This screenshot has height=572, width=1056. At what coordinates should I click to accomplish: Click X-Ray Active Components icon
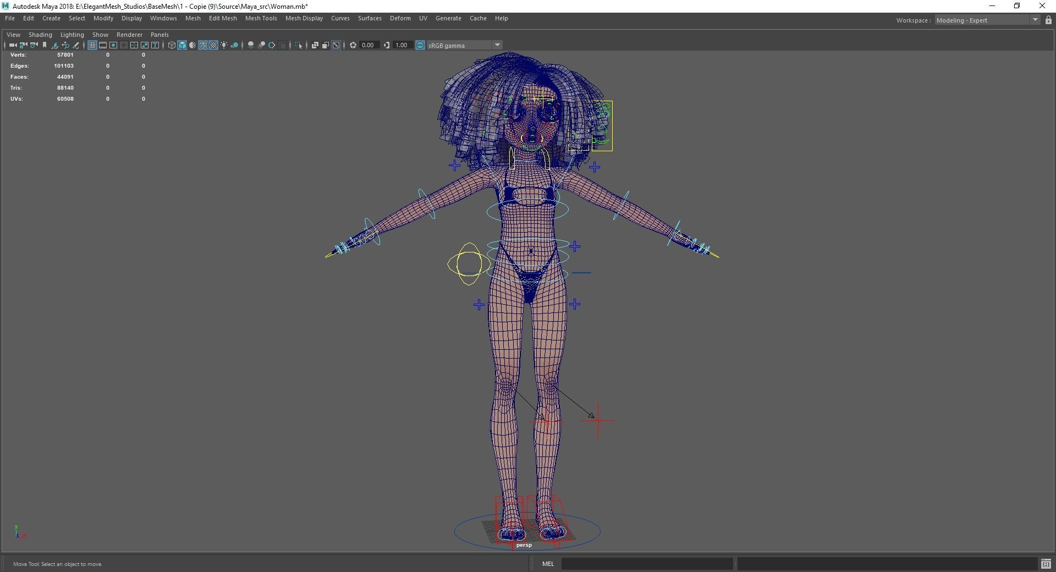tap(326, 45)
